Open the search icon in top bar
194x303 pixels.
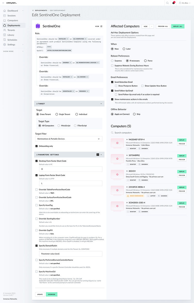[x=168, y=3]
